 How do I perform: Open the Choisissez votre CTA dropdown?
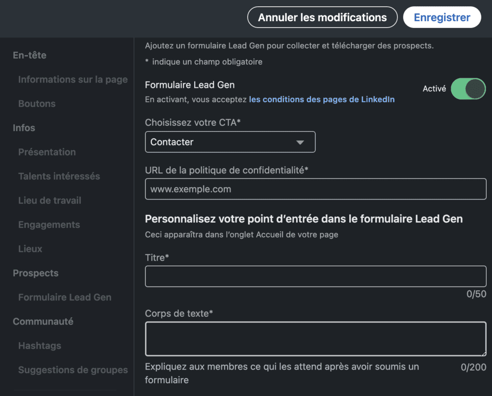230,142
